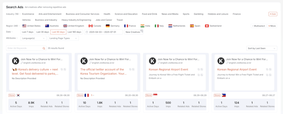Click Store tag on Philippines card
Viewport: 283px width, 114px height.
[x=217, y=95]
